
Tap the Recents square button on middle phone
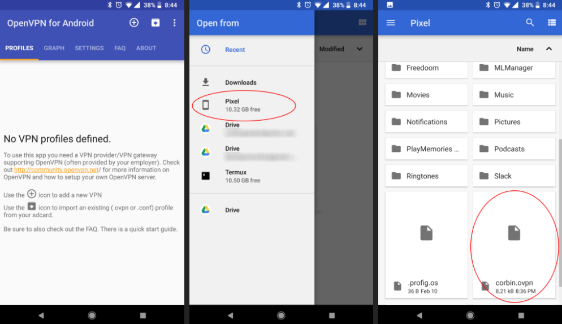click(332, 316)
